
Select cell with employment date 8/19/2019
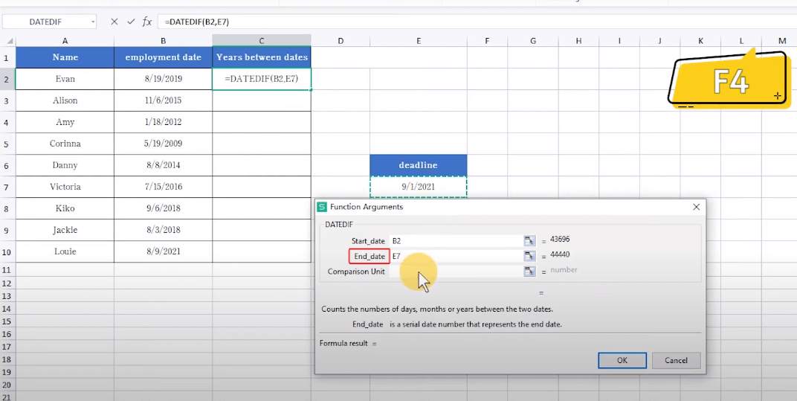163,79
